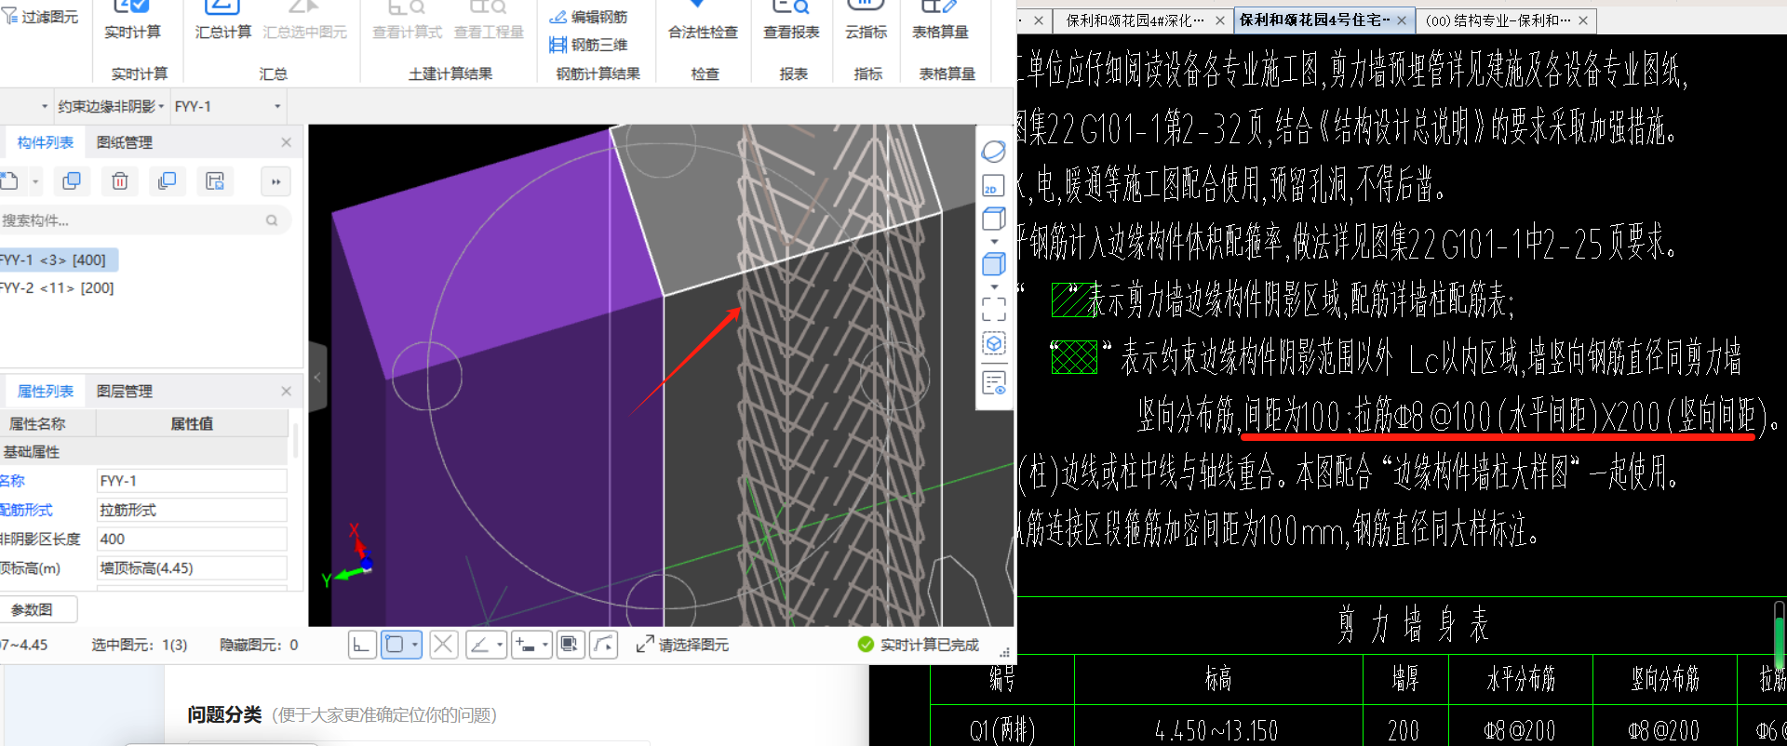
Task: Expand the rectangle snap mode dropdown arrow
Action: (415, 645)
